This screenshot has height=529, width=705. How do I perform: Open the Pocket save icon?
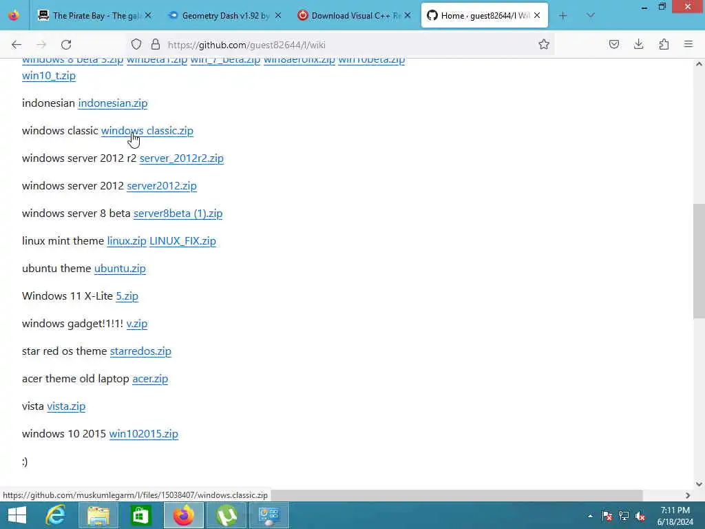click(x=613, y=45)
